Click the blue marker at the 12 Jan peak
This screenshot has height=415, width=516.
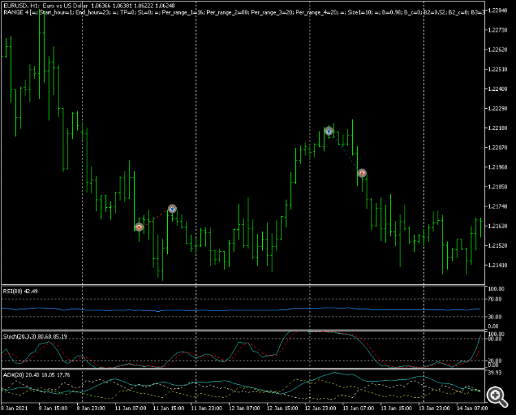329,131
